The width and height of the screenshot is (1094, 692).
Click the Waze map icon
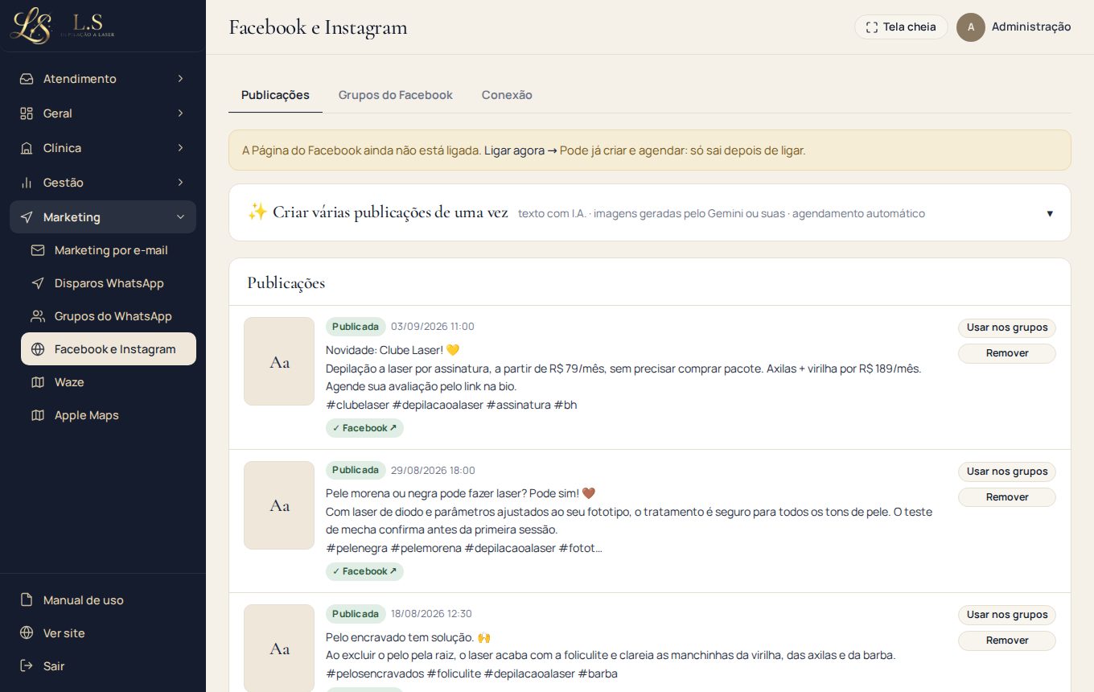coord(38,382)
